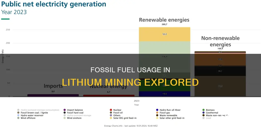Toggle Waste renewable legend entry
This screenshot has height=127, width=261.
pos(166,115)
